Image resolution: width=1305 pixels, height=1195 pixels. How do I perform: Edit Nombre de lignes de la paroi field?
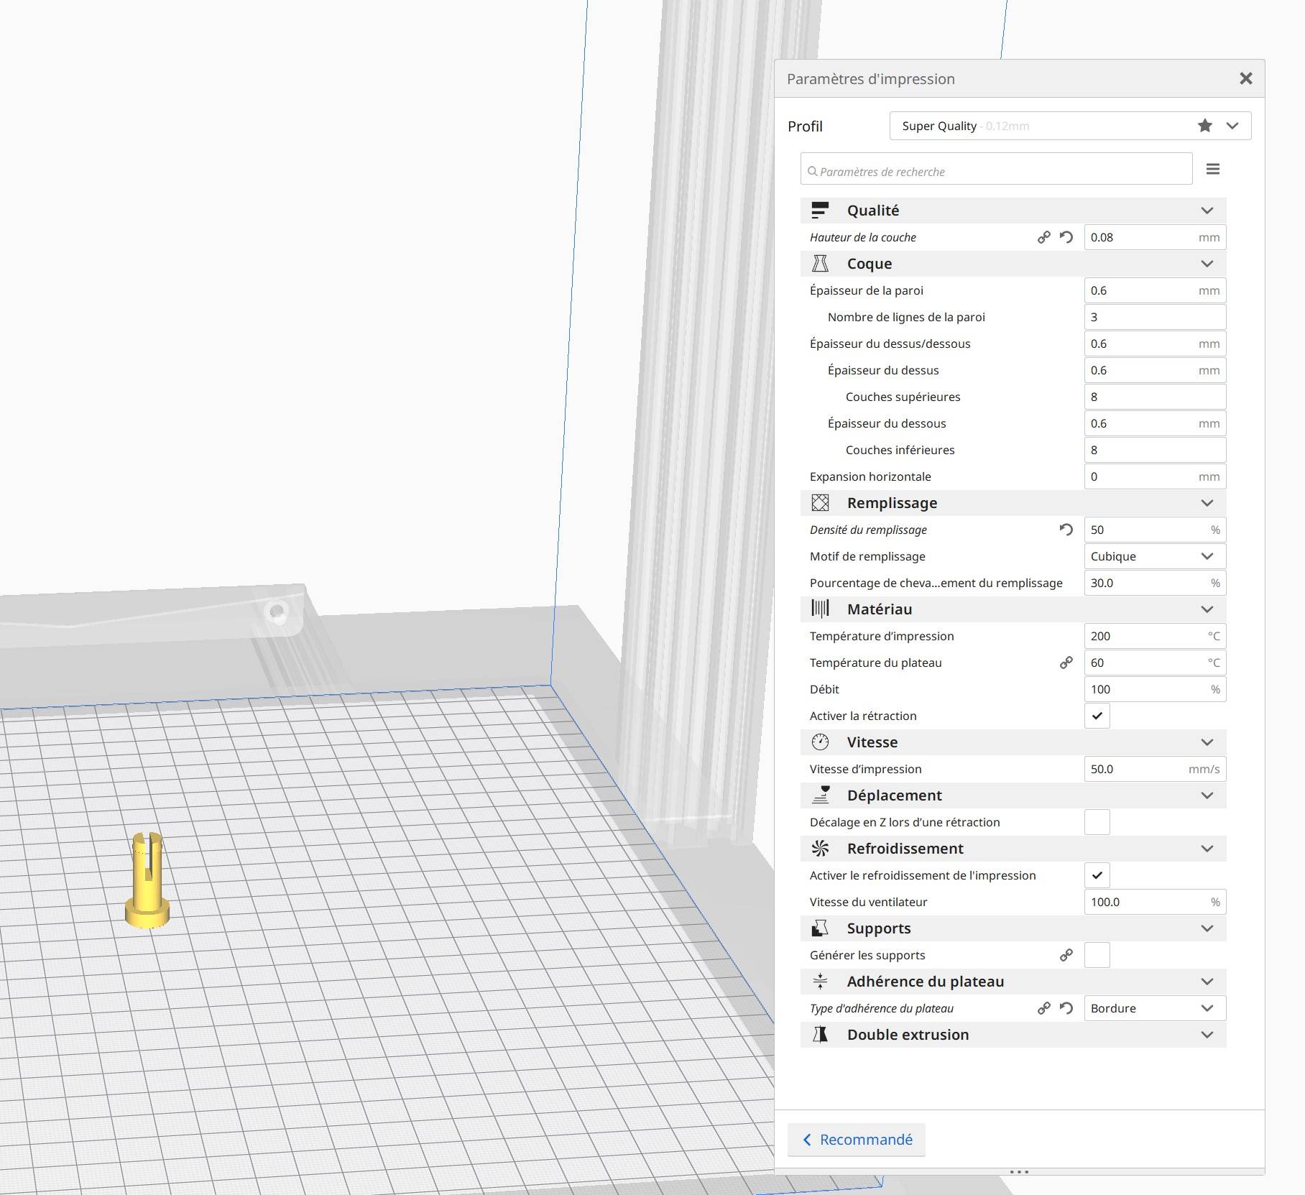[1155, 317]
